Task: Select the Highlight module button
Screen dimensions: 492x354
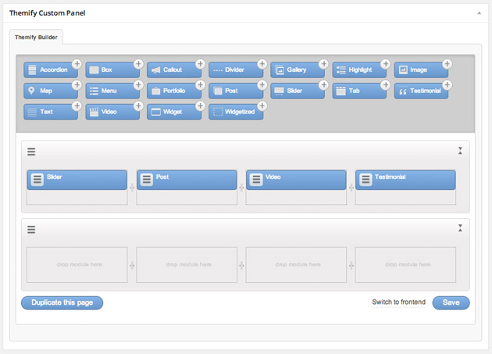Action: pyautogui.click(x=359, y=70)
